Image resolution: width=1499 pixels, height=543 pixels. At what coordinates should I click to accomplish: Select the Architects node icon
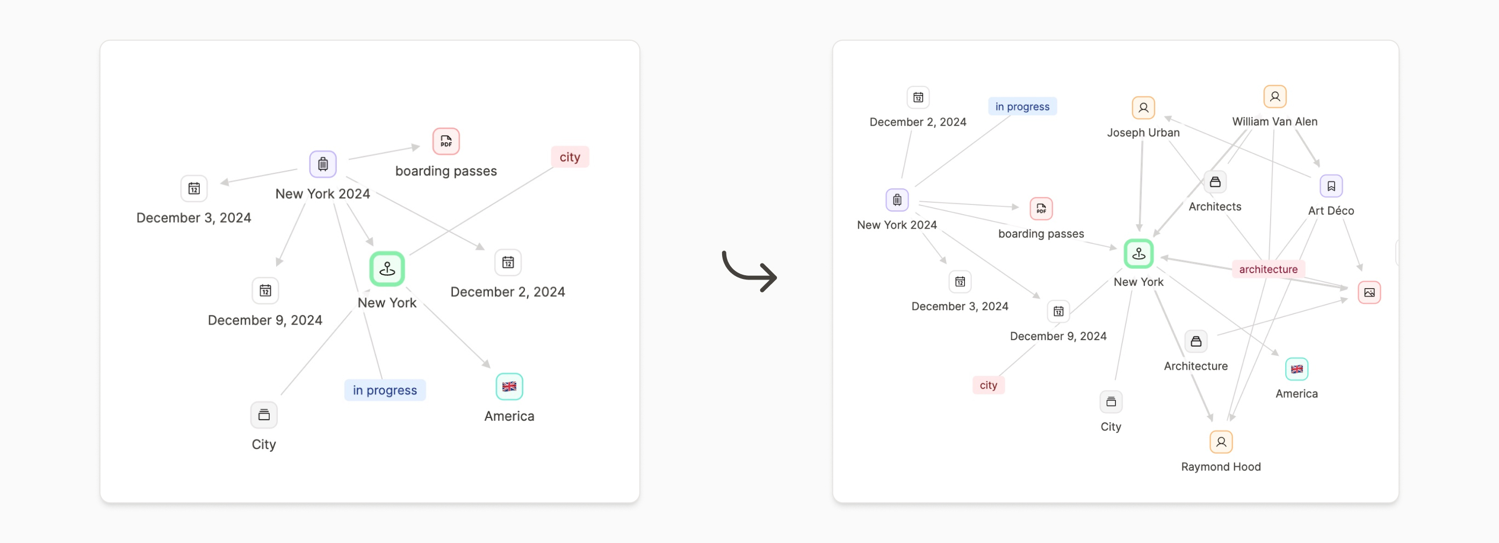coord(1214,182)
